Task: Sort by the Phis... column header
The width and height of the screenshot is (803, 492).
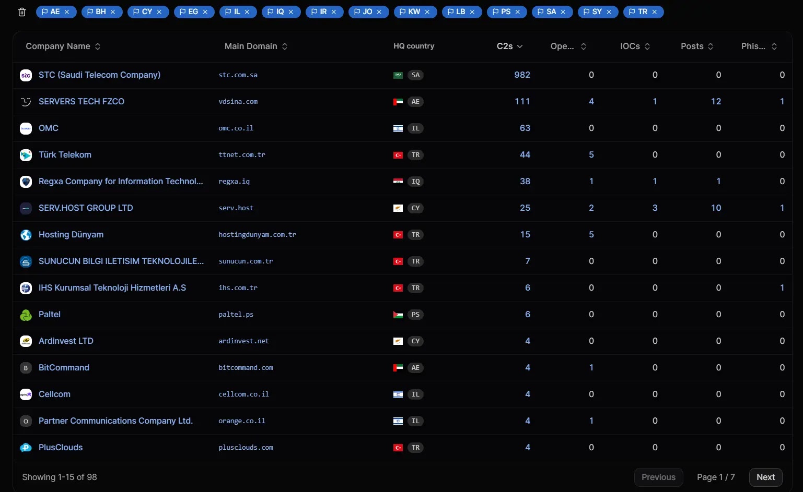Action: point(759,46)
